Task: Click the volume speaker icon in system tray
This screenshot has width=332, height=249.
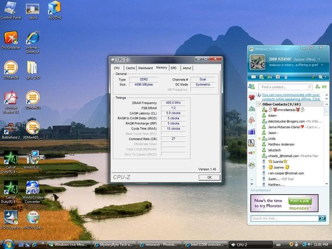Action: coord(310,244)
